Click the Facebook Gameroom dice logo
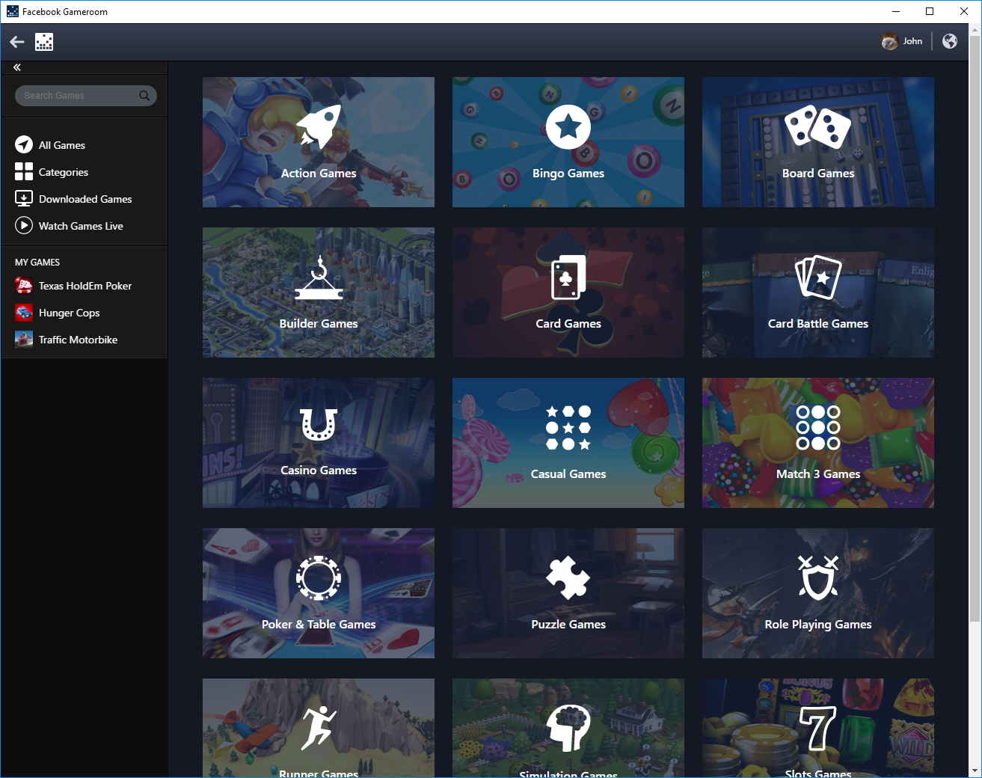This screenshot has width=982, height=778. click(44, 41)
